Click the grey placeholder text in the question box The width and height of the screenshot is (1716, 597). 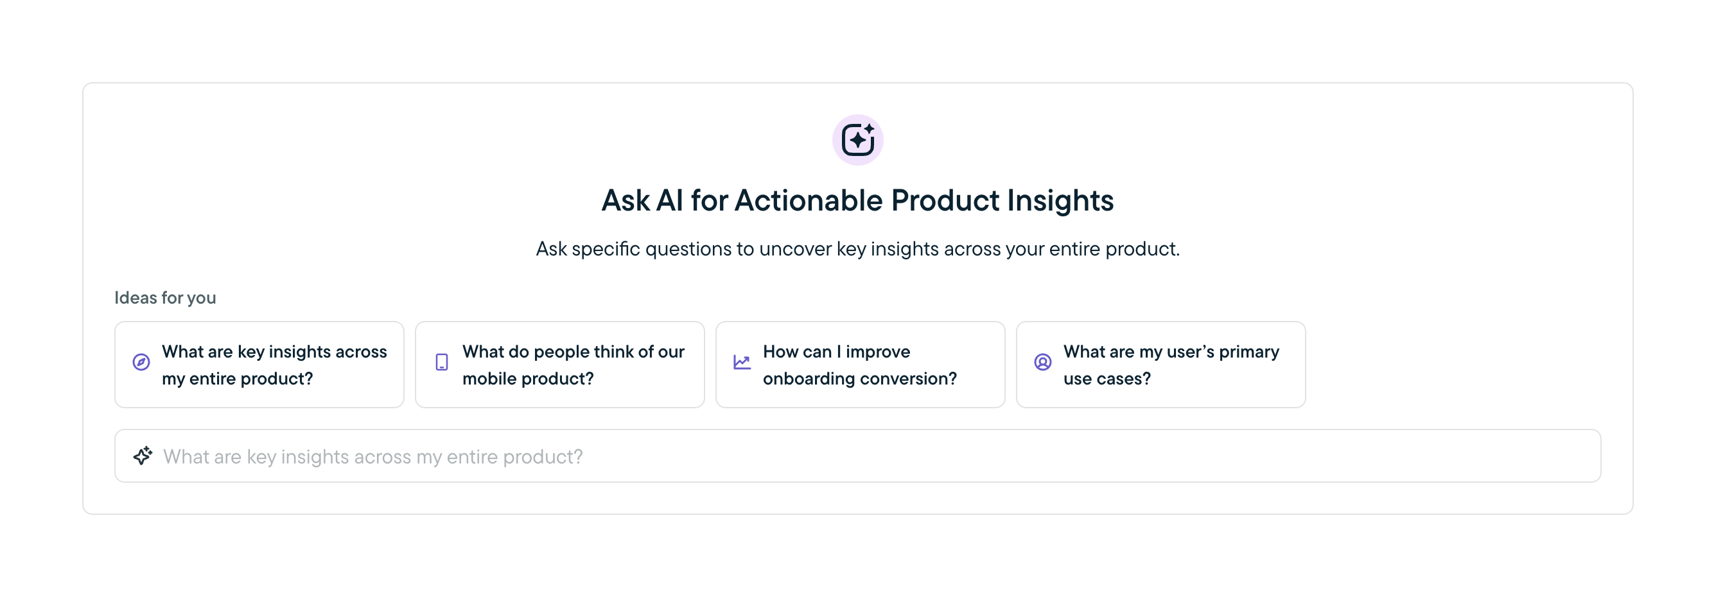pos(373,456)
